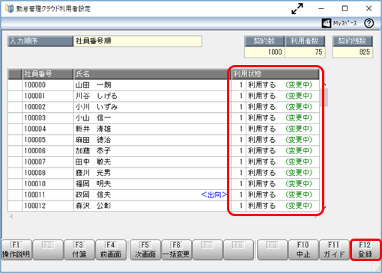The height and width of the screenshot is (273, 382).
Task: Click the row selector cell for 100000
Action: point(15,85)
